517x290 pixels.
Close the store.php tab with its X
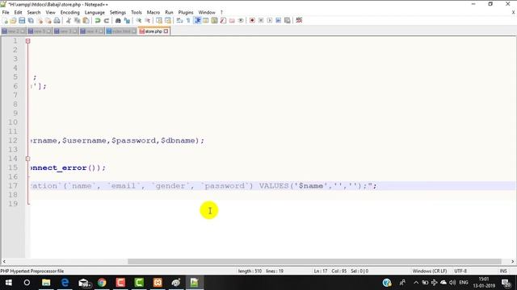click(x=166, y=31)
